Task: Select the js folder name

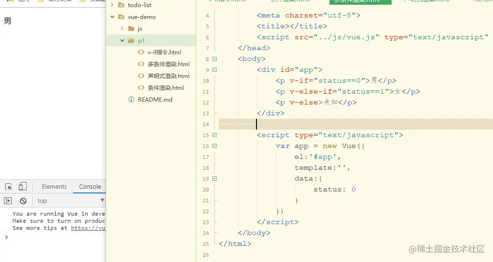Action: click(x=140, y=29)
